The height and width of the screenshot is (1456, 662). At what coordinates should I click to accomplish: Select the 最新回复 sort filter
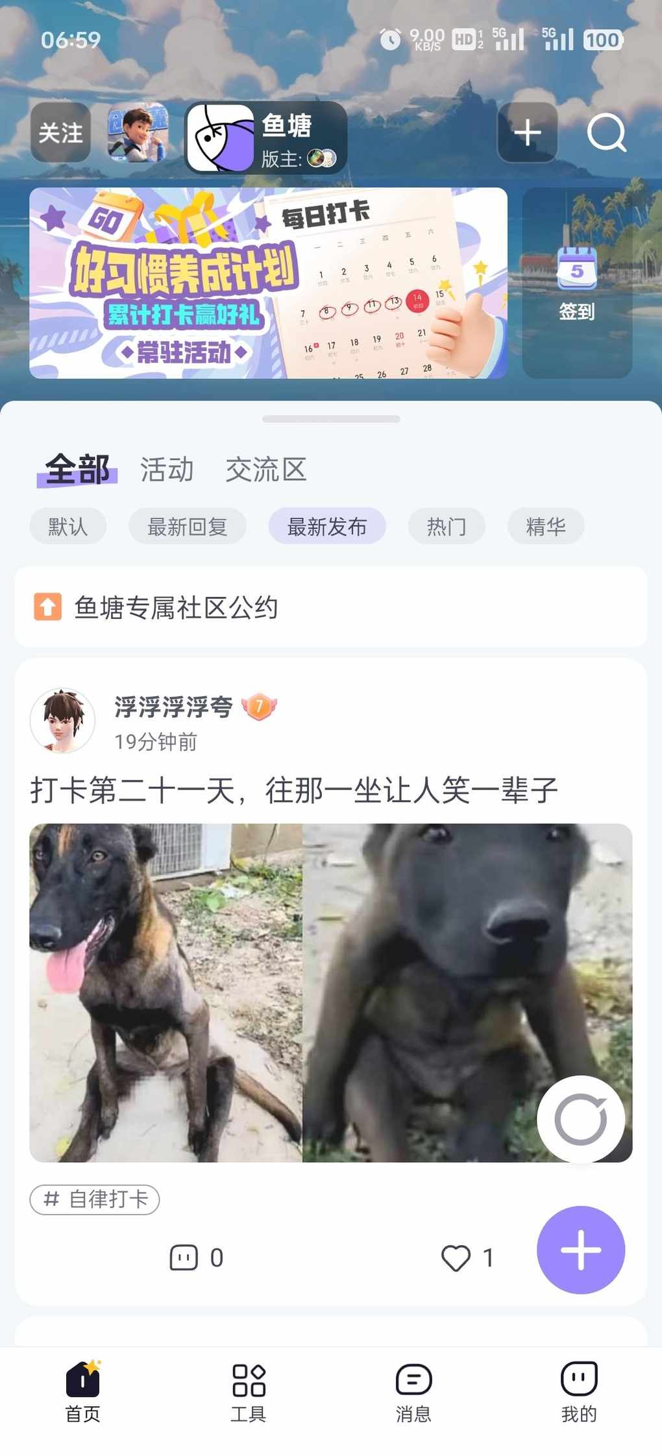[x=188, y=526]
